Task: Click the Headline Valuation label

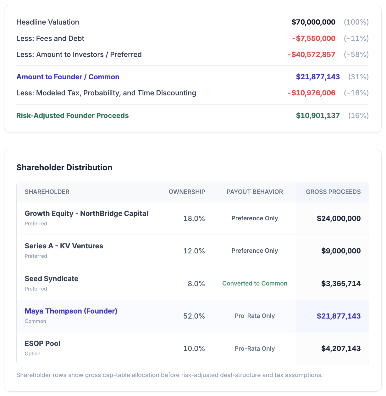Action: (x=48, y=22)
